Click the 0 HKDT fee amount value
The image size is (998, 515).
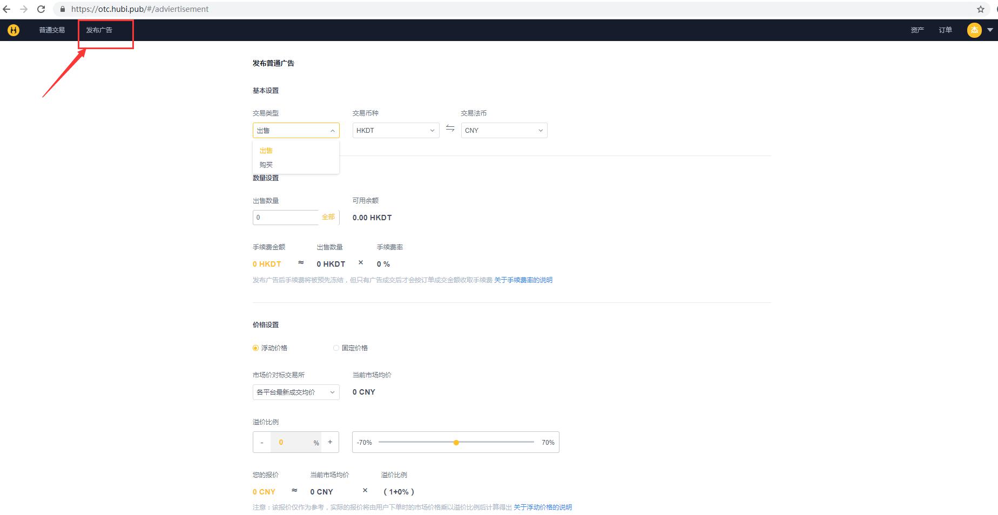click(x=267, y=264)
